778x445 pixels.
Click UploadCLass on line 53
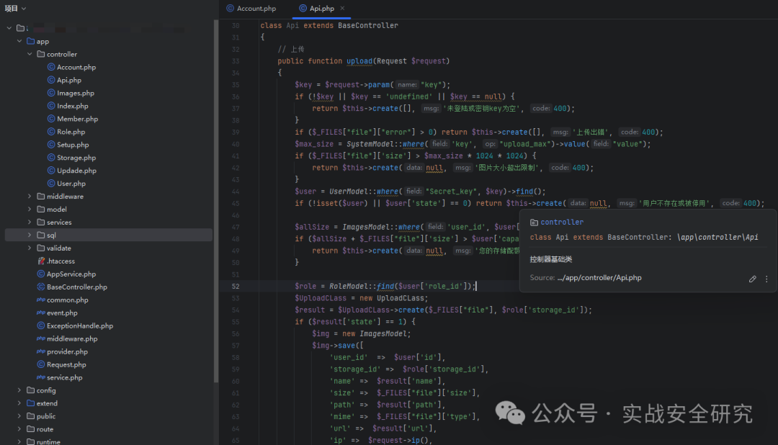coord(402,298)
